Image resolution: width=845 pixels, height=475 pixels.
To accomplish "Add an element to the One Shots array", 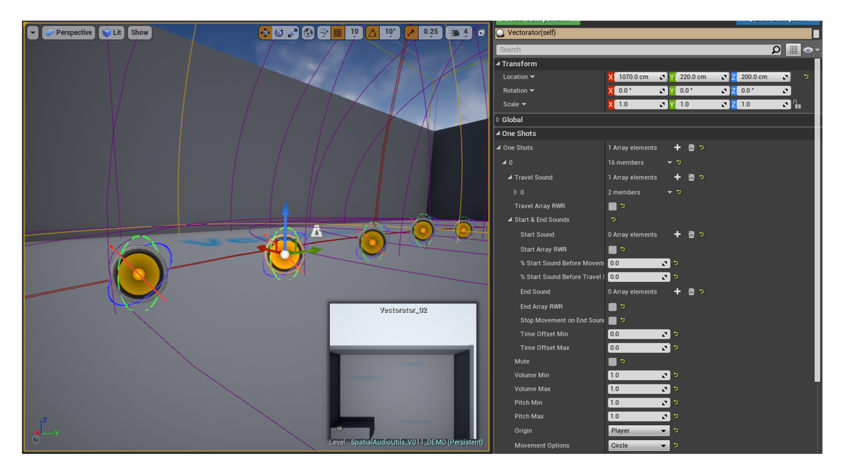I will tap(678, 147).
